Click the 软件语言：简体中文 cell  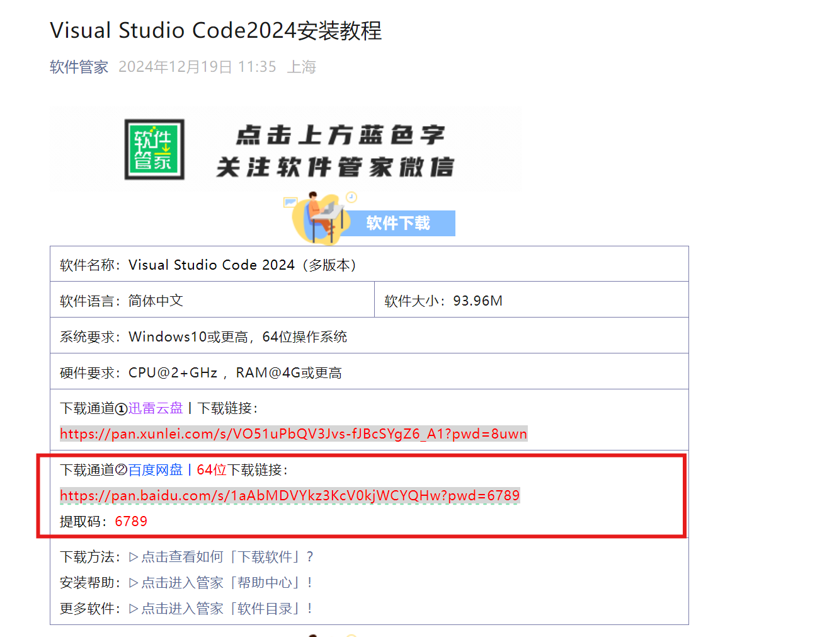[212, 300]
